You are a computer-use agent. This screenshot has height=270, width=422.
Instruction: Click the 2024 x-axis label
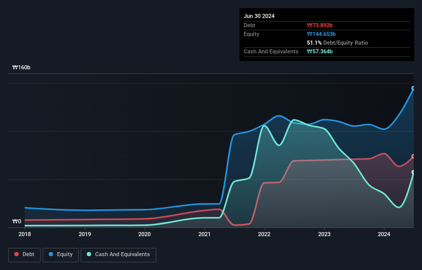(384, 234)
